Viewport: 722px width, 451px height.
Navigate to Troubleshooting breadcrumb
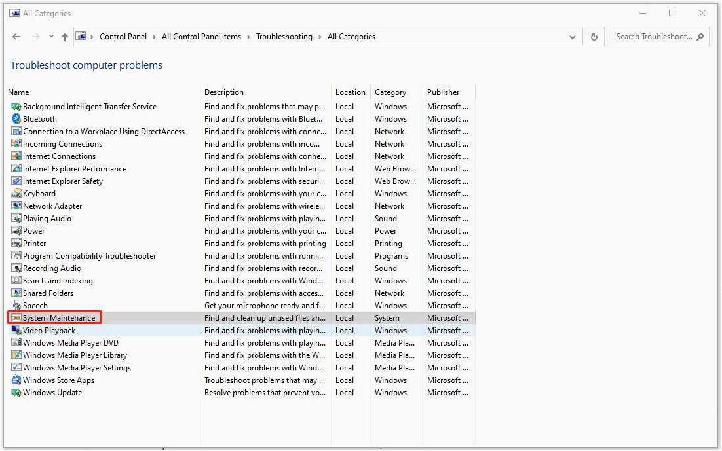[284, 37]
